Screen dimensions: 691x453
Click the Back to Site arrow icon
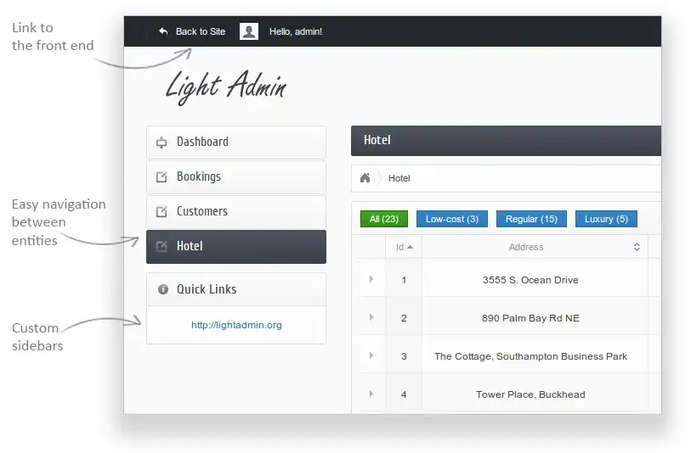pos(163,31)
